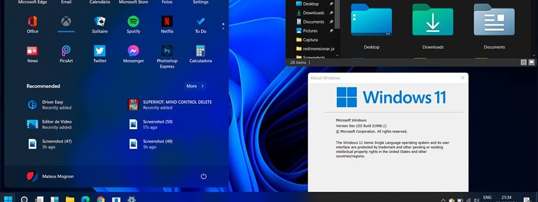
Task: Click the battery icon in system tray
Action: 460,200
